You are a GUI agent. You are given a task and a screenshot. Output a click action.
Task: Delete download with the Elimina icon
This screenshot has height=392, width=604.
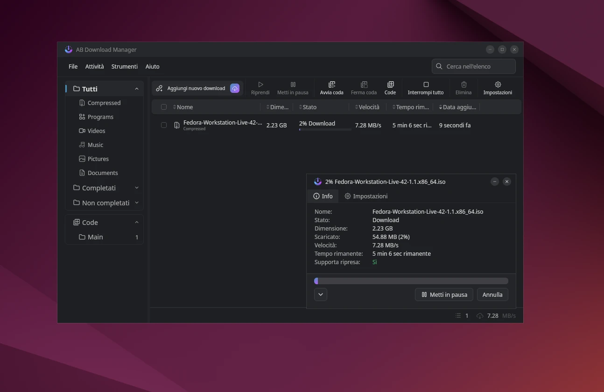[463, 87]
